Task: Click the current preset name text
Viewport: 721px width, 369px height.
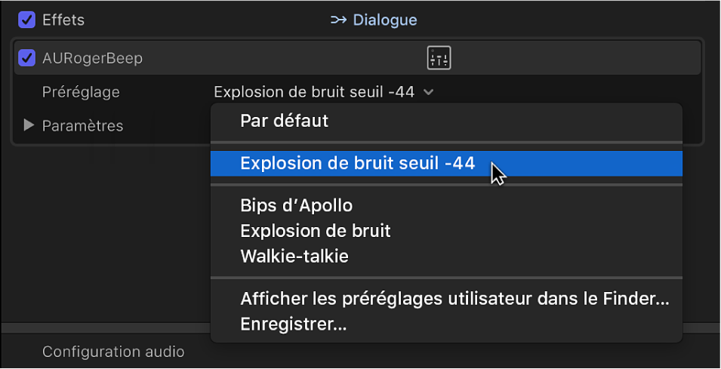Action: pyautogui.click(x=313, y=92)
